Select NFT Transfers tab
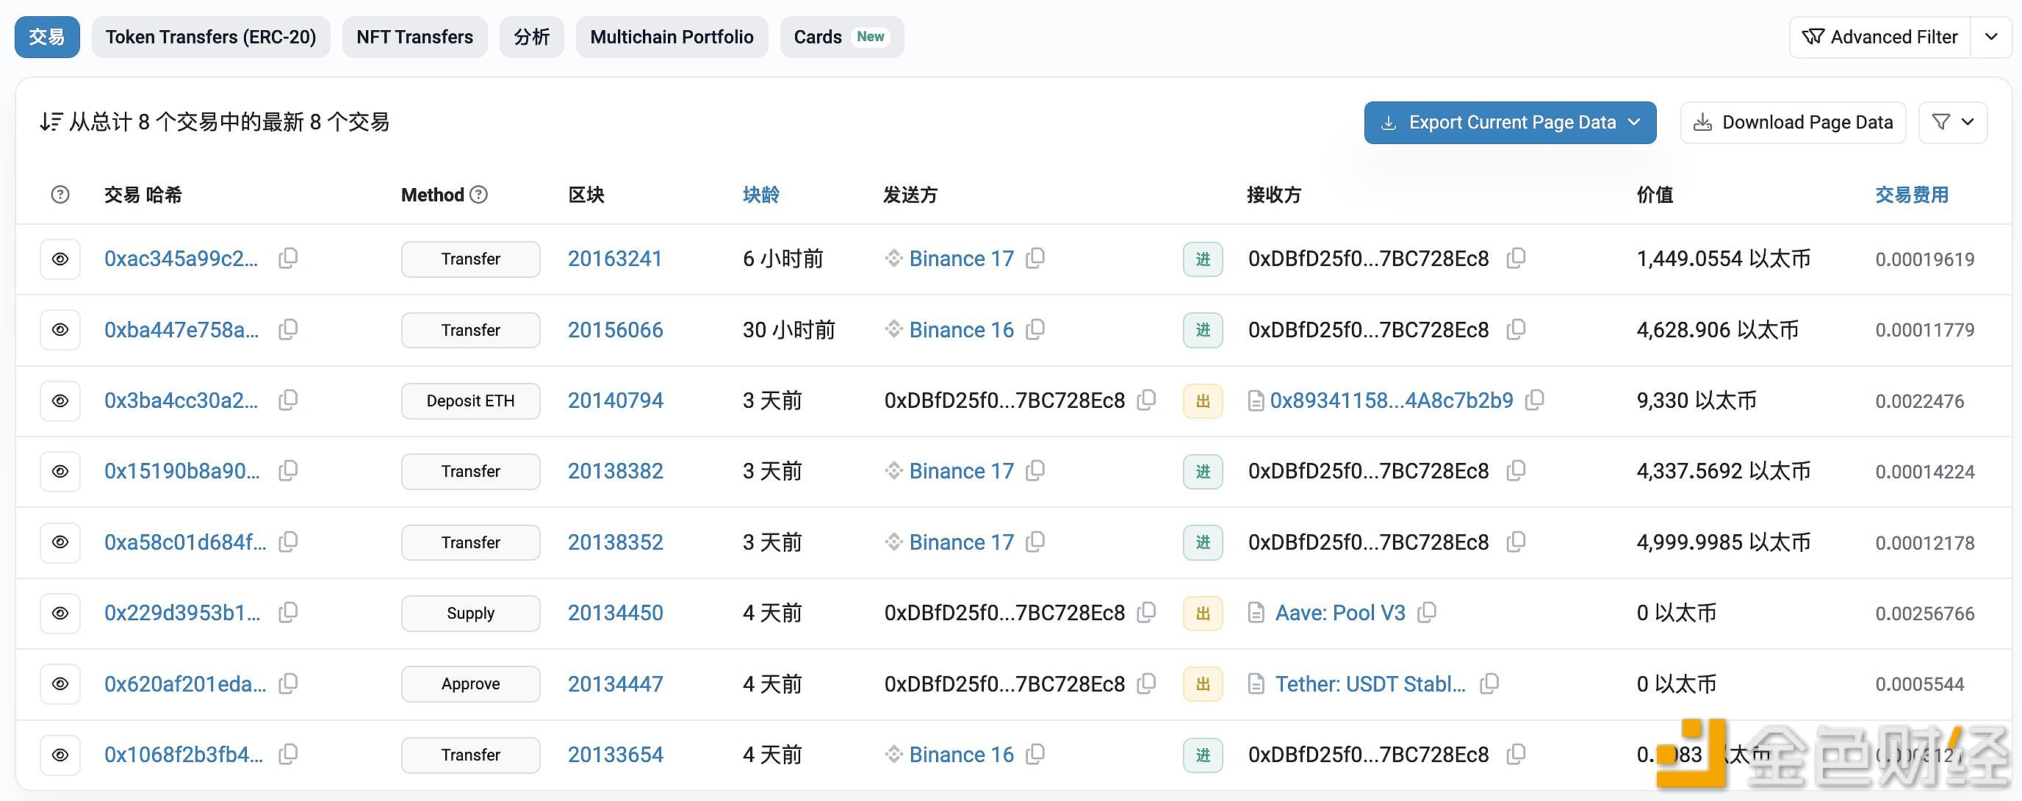 [x=414, y=37]
